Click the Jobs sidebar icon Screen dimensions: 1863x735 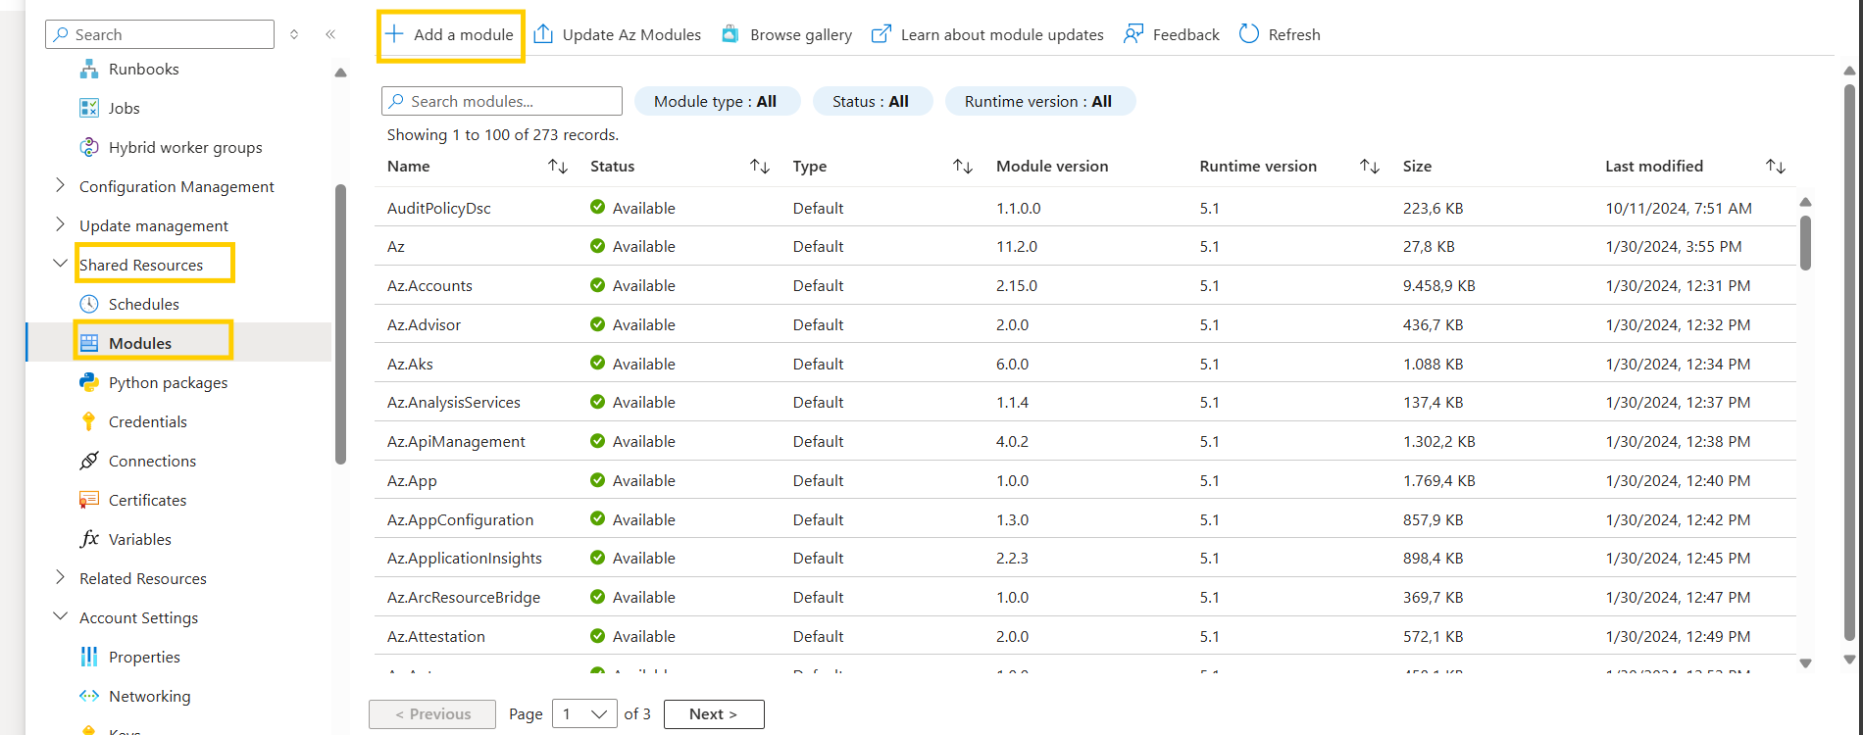(89, 108)
